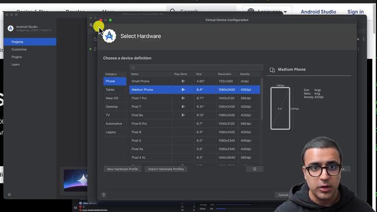Click Play Store icon for Pixel 6a

point(183,115)
